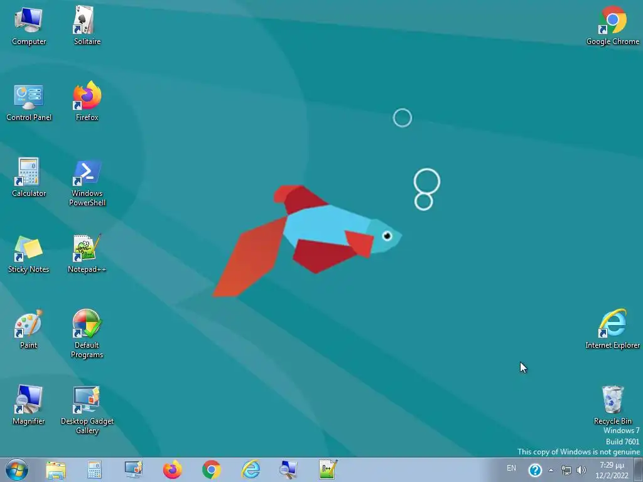Open the Desktop Gadget Gallery taskbar icon

pos(133,470)
